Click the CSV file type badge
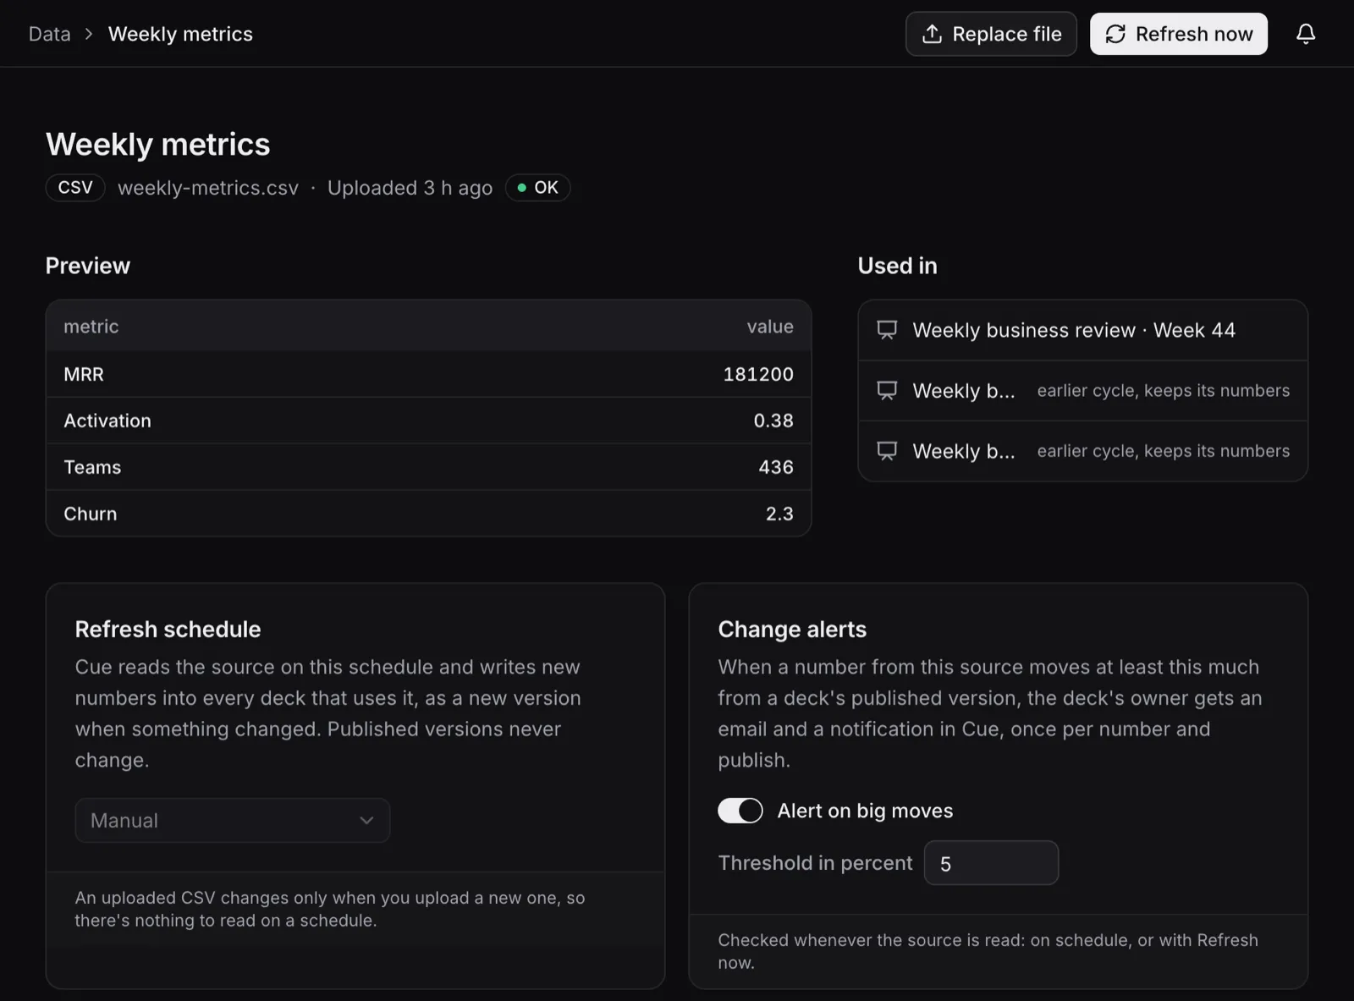The width and height of the screenshot is (1354, 1001). tap(75, 188)
